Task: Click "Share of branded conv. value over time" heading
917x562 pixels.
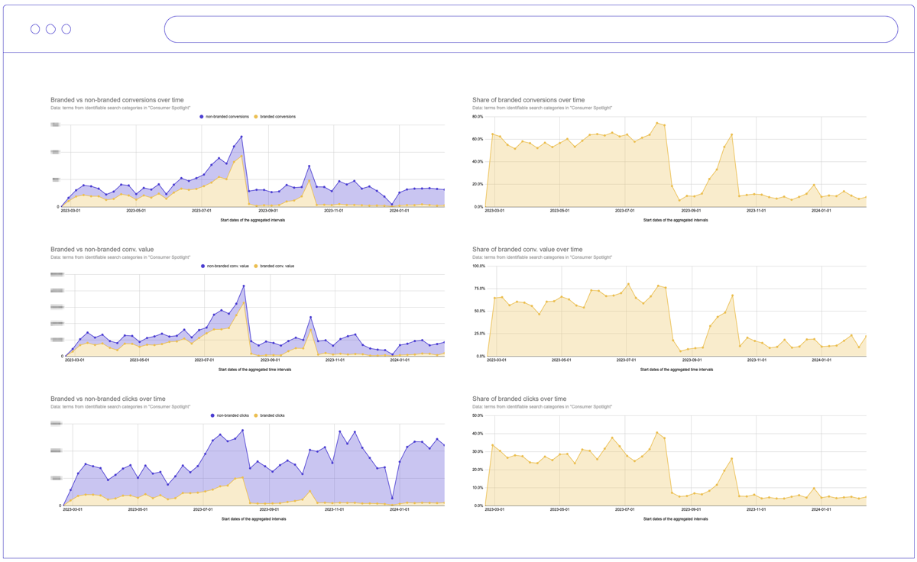Action: pyautogui.click(x=527, y=250)
